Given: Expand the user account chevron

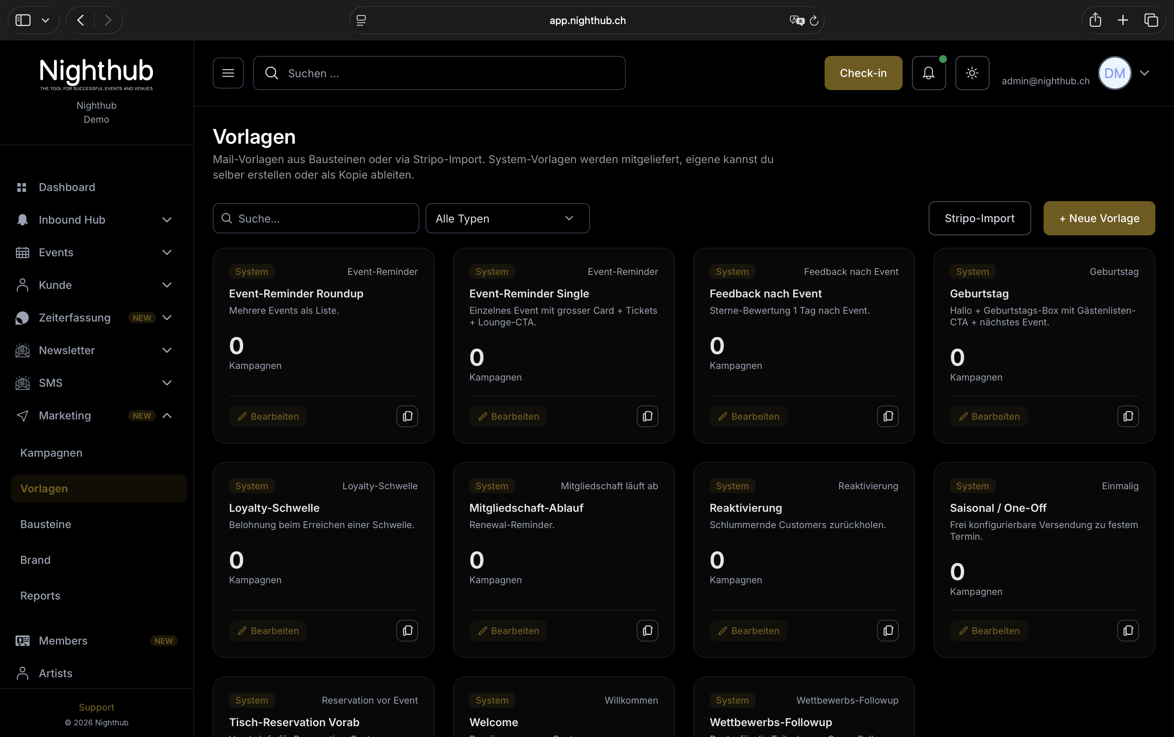Looking at the screenshot, I should pyautogui.click(x=1144, y=73).
